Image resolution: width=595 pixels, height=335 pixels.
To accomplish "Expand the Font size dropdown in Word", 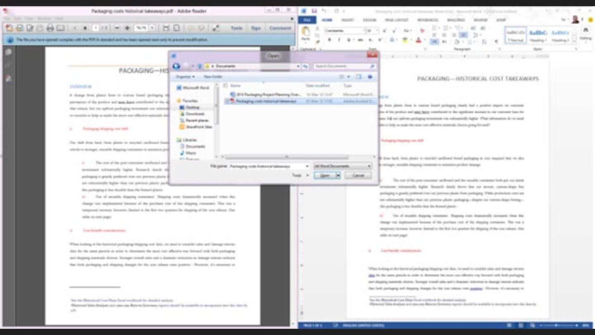I will click(x=376, y=31).
